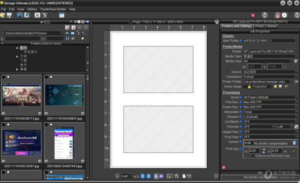Click the first blue page navigation circle
This screenshot has height=183, width=300.
(x=142, y=176)
